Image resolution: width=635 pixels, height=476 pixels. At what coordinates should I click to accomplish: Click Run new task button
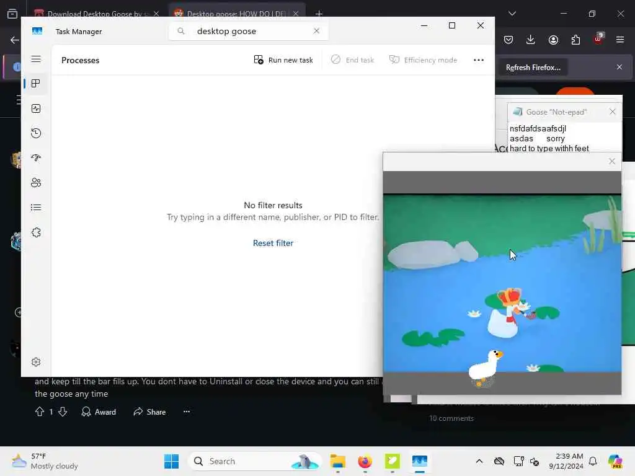tap(283, 60)
